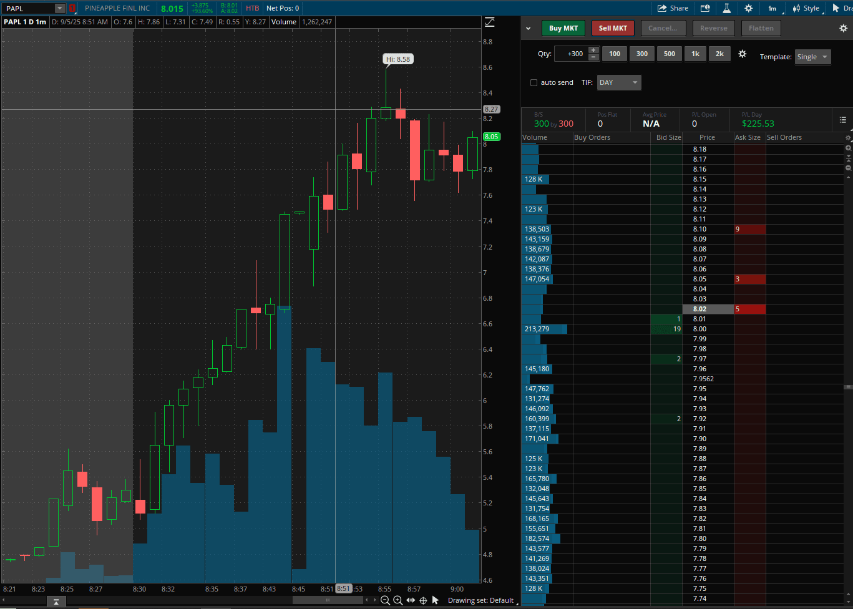Viewport: 853px width, 609px height.
Task: Open the 1m timeframe selector
Action: [x=772, y=8]
